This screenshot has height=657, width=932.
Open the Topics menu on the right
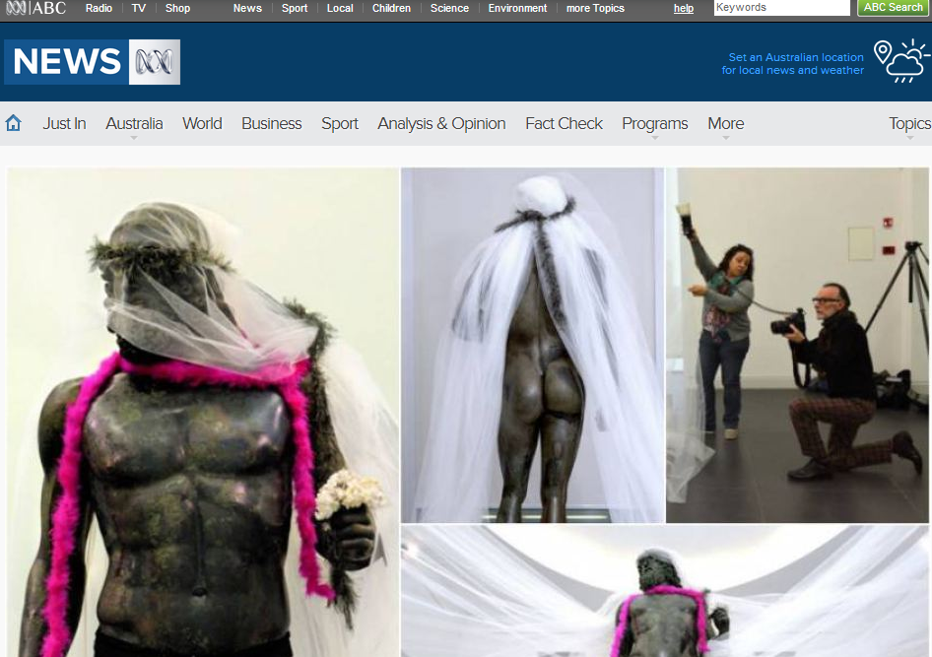tap(908, 123)
